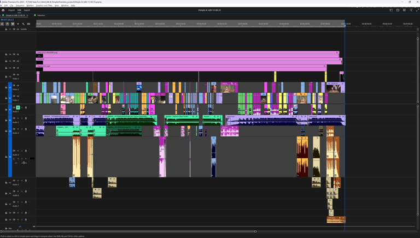
Task: Open the Sequence menu
Action: pos(20,5)
